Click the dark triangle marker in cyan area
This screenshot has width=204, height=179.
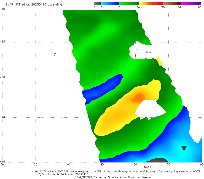pyautogui.click(x=184, y=148)
